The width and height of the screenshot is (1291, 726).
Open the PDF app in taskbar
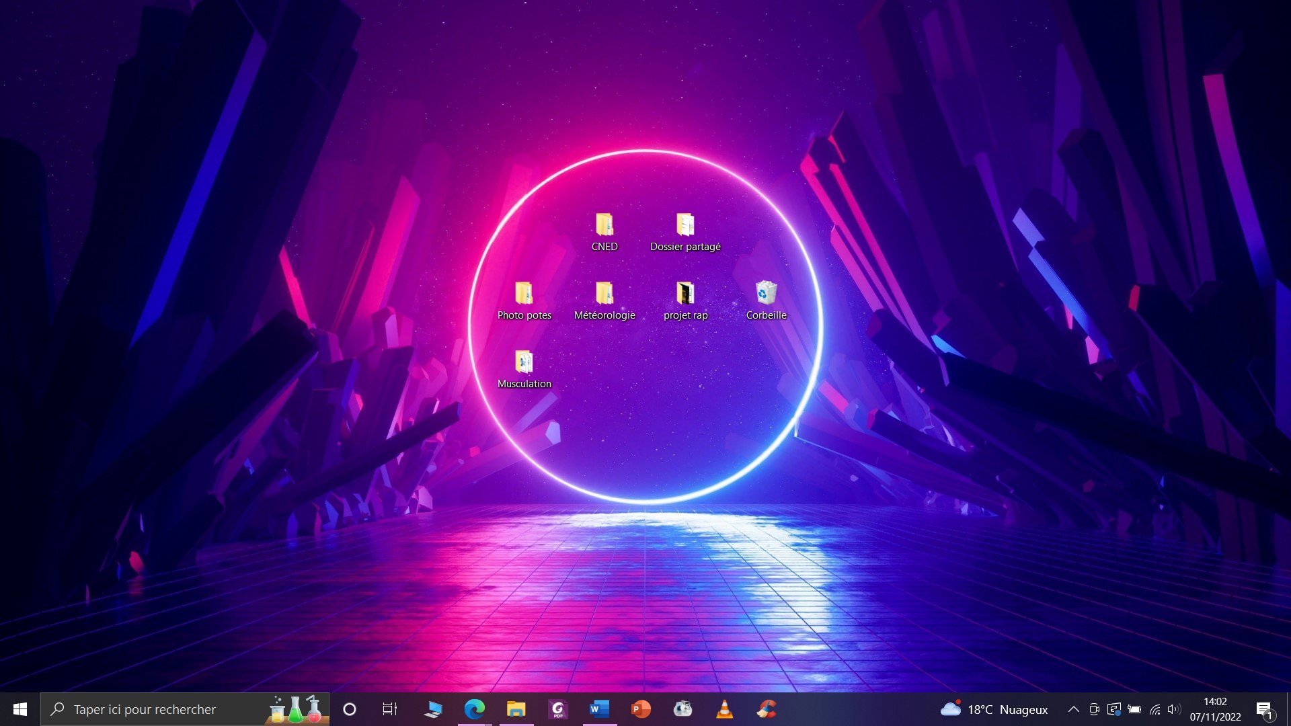pyautogui.click(x=557, y=709)
